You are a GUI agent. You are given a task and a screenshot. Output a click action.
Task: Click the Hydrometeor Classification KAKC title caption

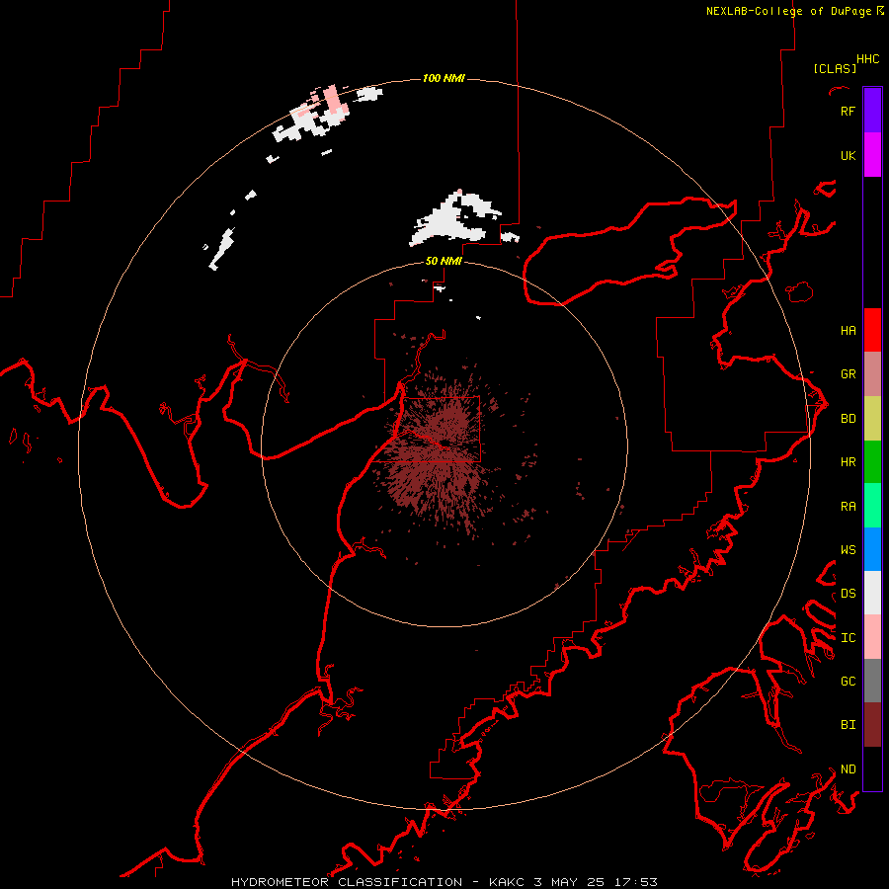pyautogui.click(x=444, y=882)
